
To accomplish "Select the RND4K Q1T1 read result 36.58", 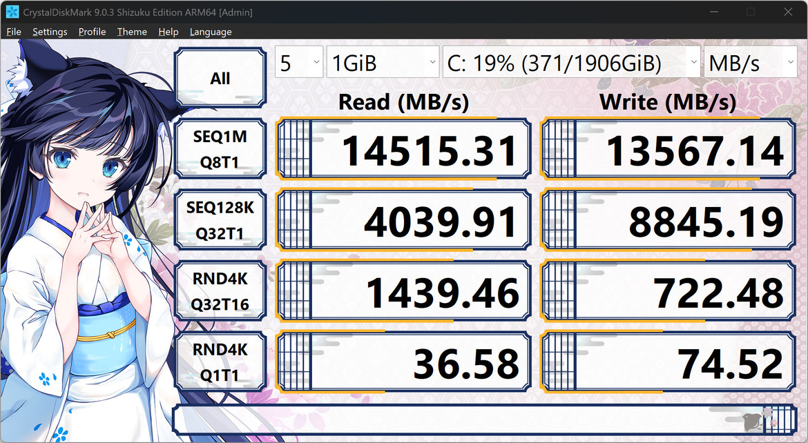I will 403,362.
